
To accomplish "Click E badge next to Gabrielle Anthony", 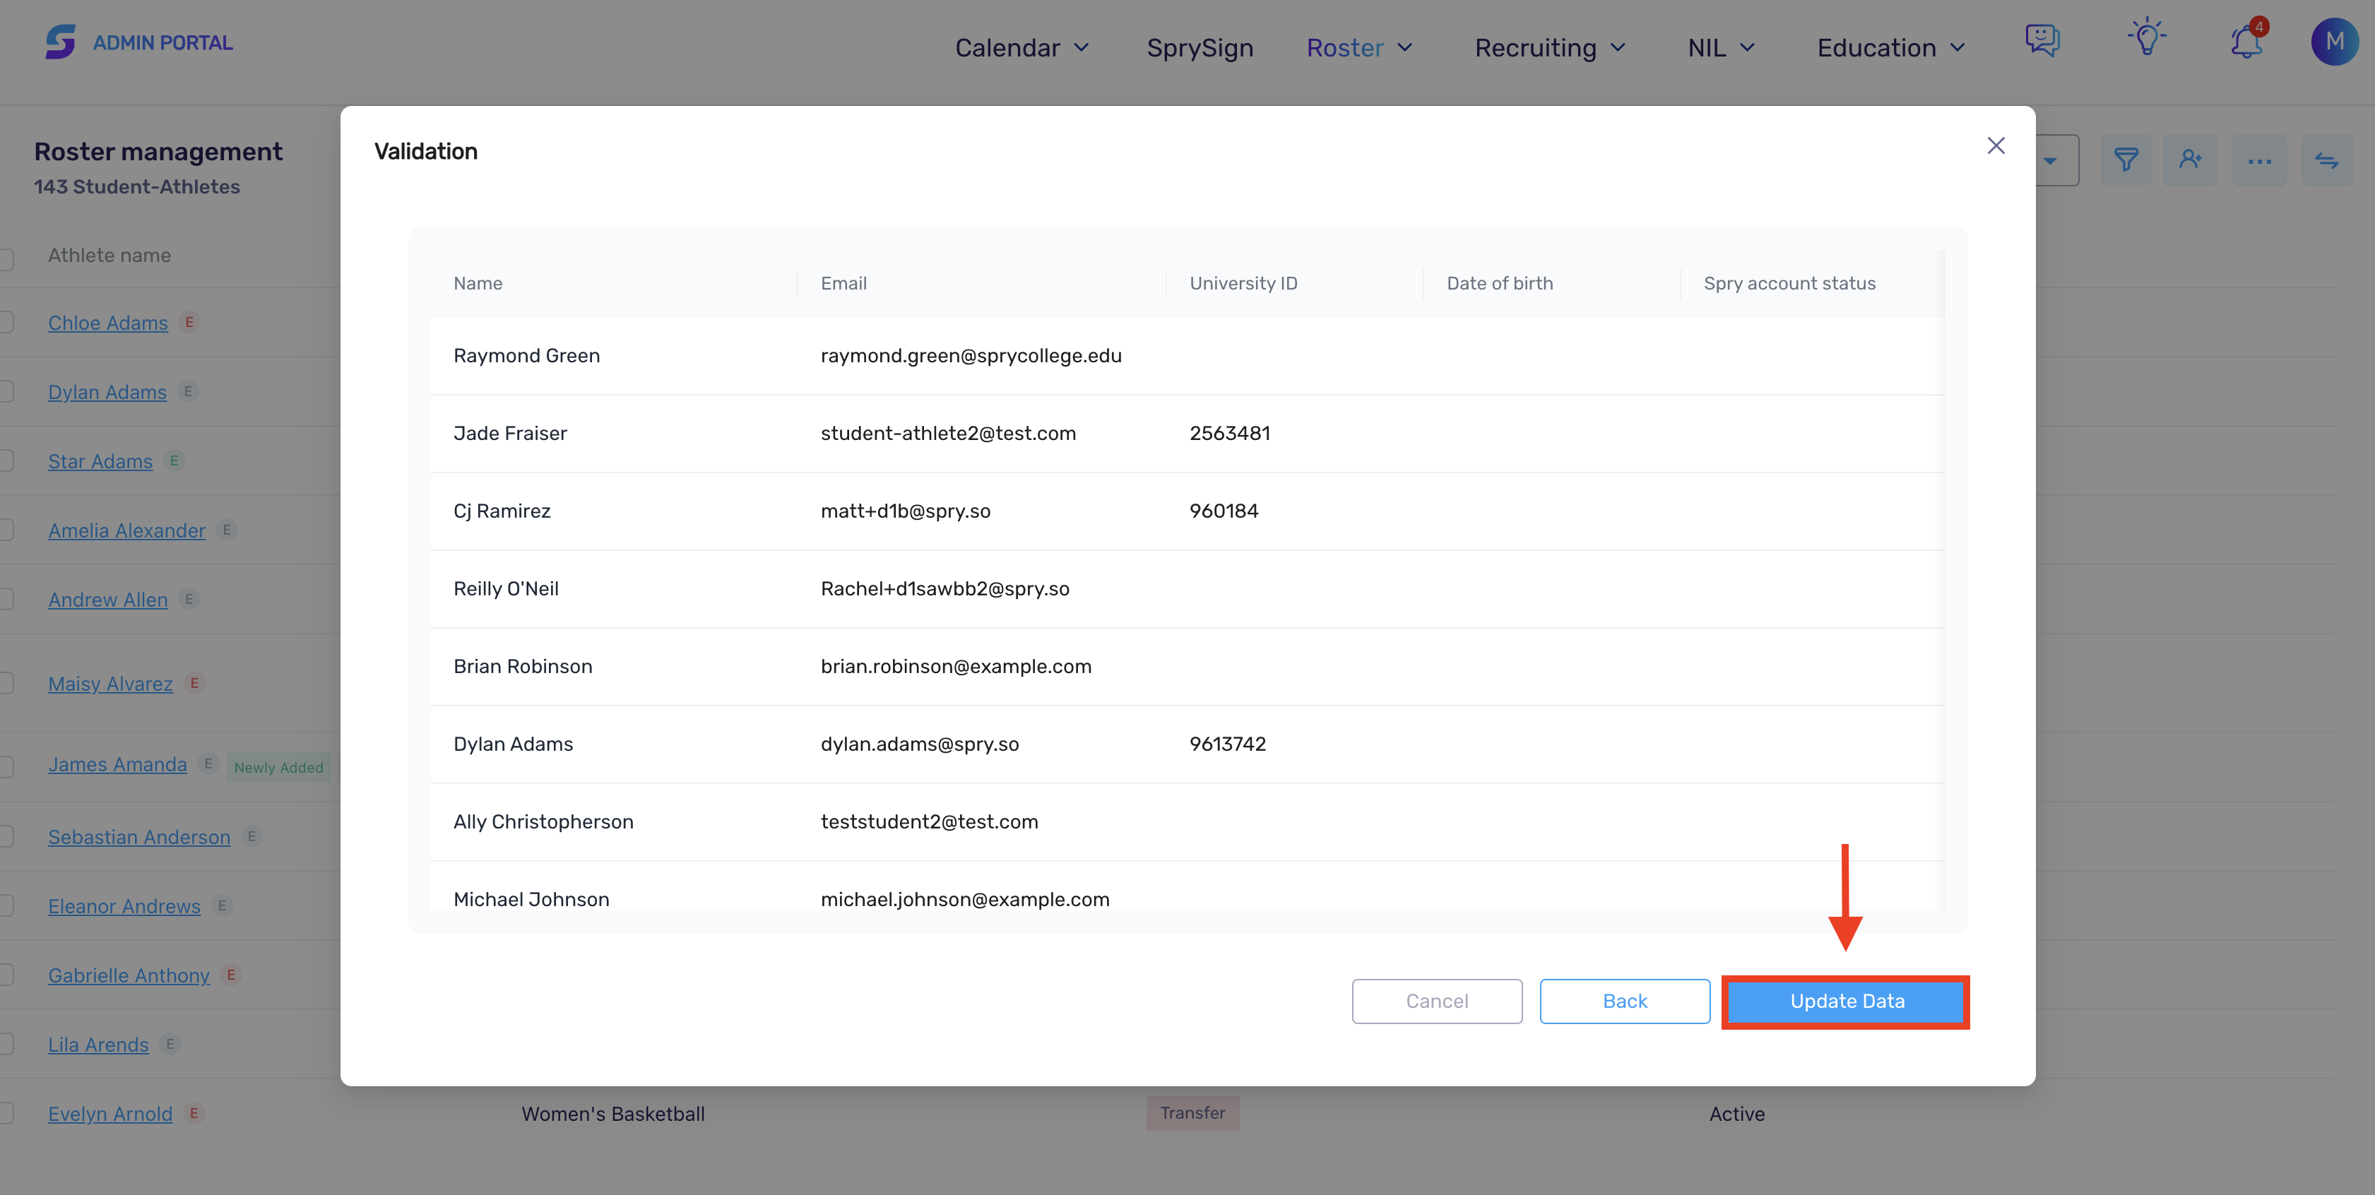I will [x=230, y=975].
